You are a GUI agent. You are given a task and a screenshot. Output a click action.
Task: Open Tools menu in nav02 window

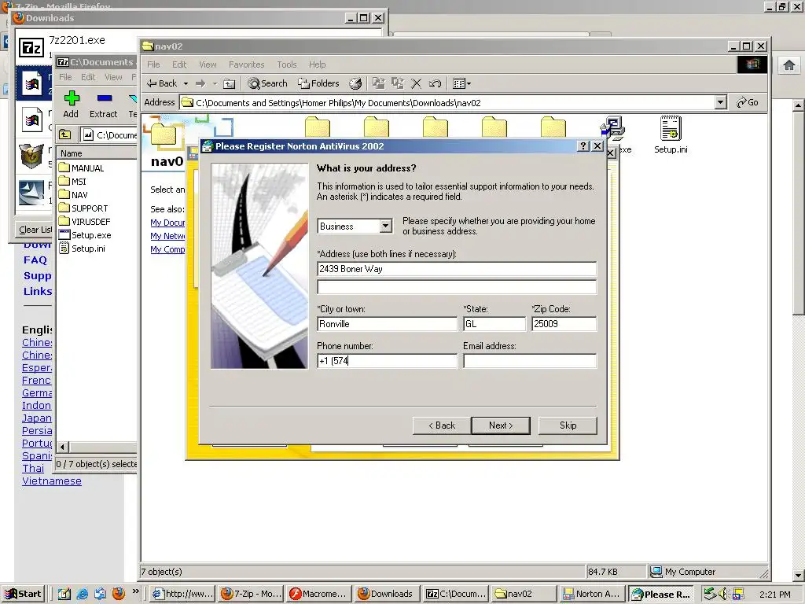coord(287,64)
